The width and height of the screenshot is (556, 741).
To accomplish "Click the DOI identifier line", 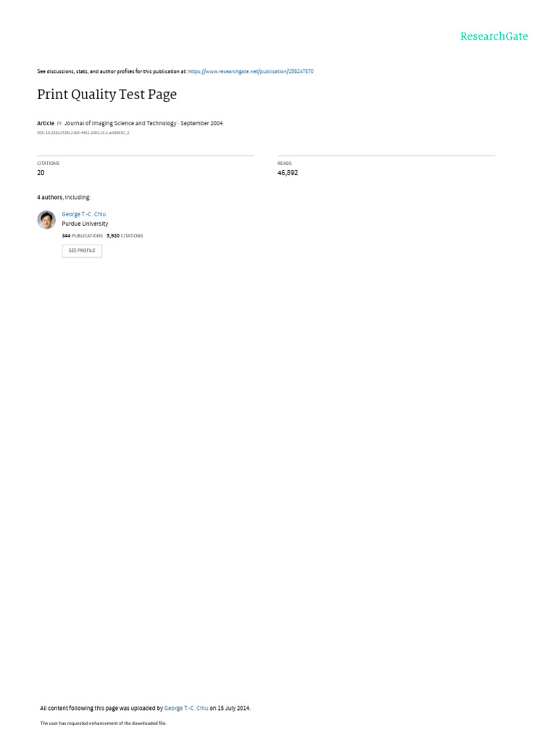I will tap(83, 133).
